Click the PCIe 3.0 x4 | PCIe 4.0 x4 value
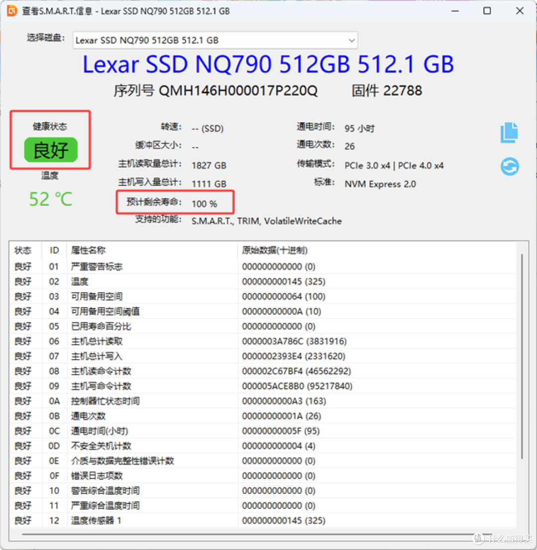This screenshot has width=537, height=550. tap(394, 165)
